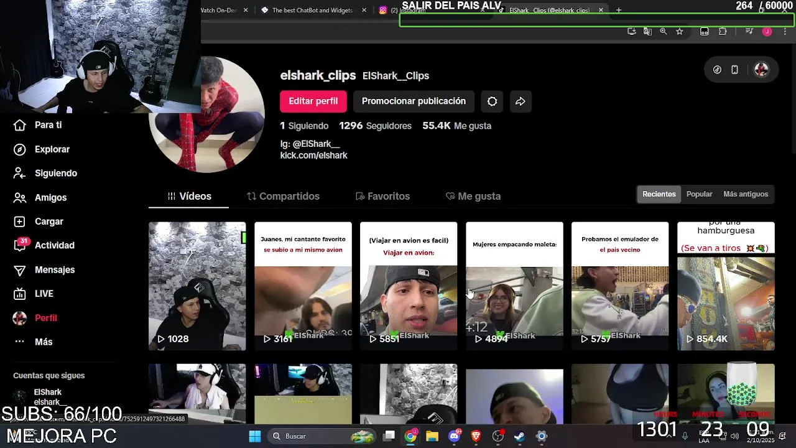The height and width of the screenshot is (448, 796).
Task: Select the Recientes sort option
Action: tap(659, 194)
